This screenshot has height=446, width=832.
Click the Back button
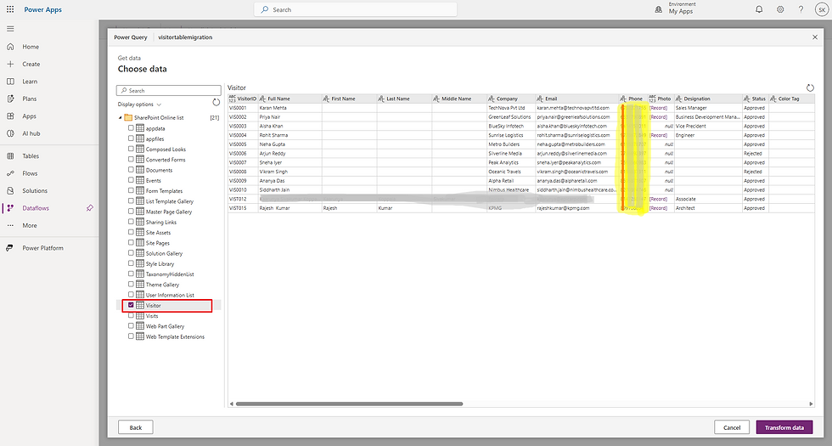tap(135, 427)
